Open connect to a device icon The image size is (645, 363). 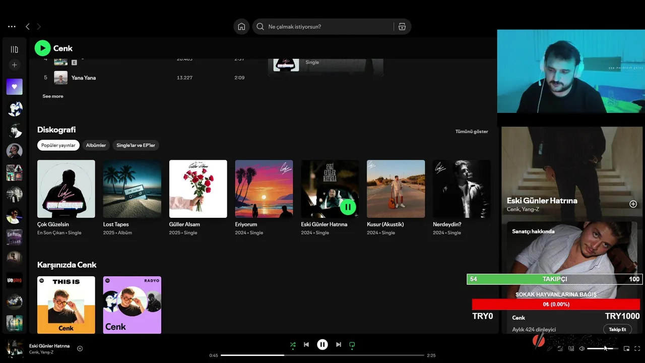[571, 348]
